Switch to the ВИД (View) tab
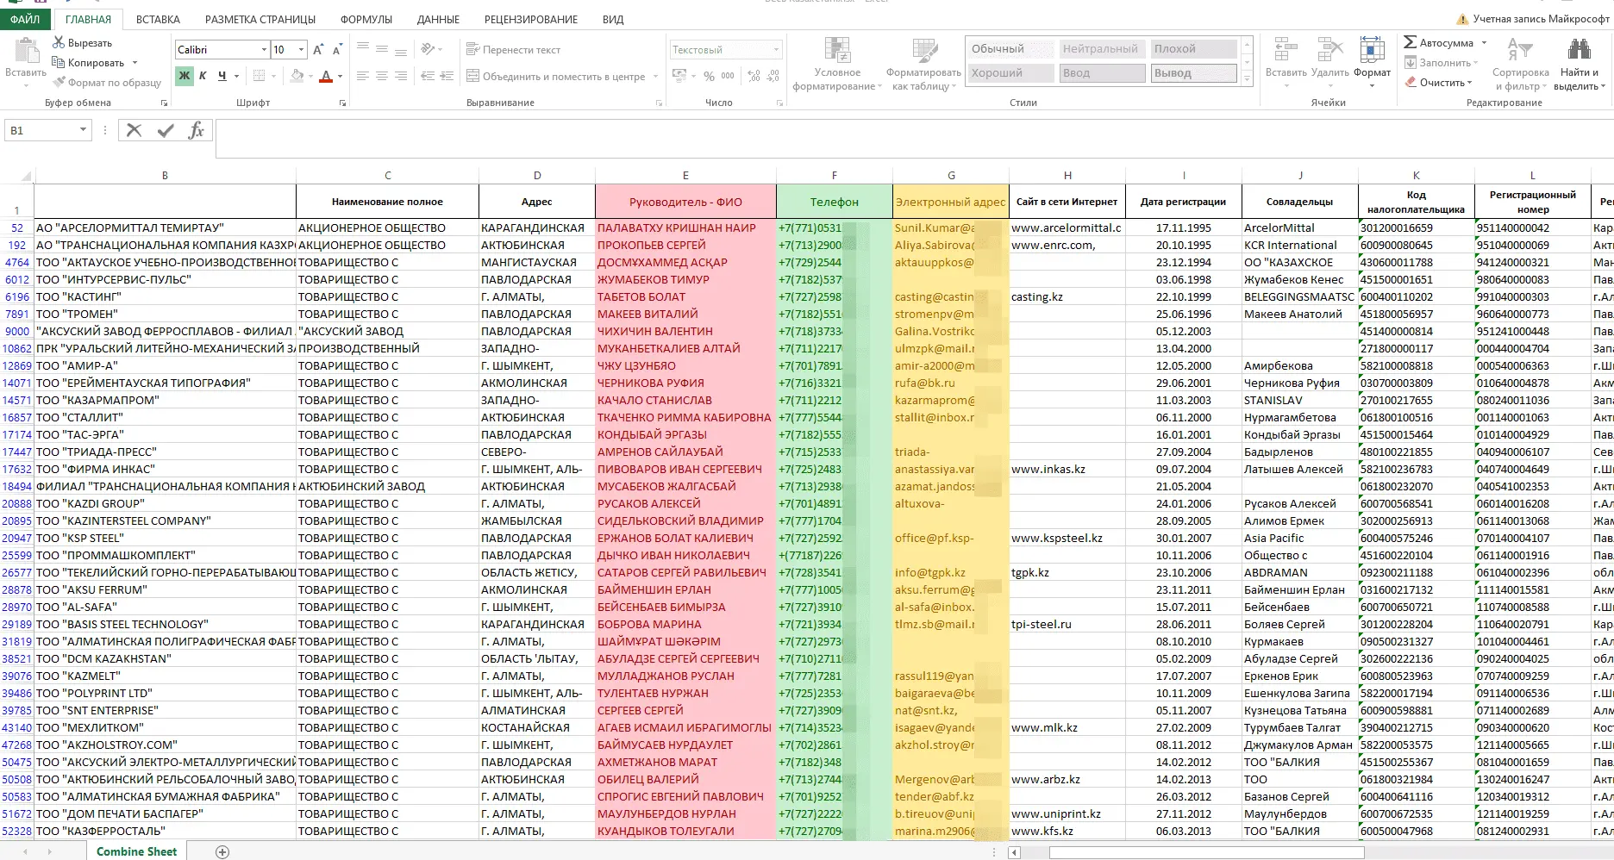This screenshot has height=860, width=1614. 613,19
